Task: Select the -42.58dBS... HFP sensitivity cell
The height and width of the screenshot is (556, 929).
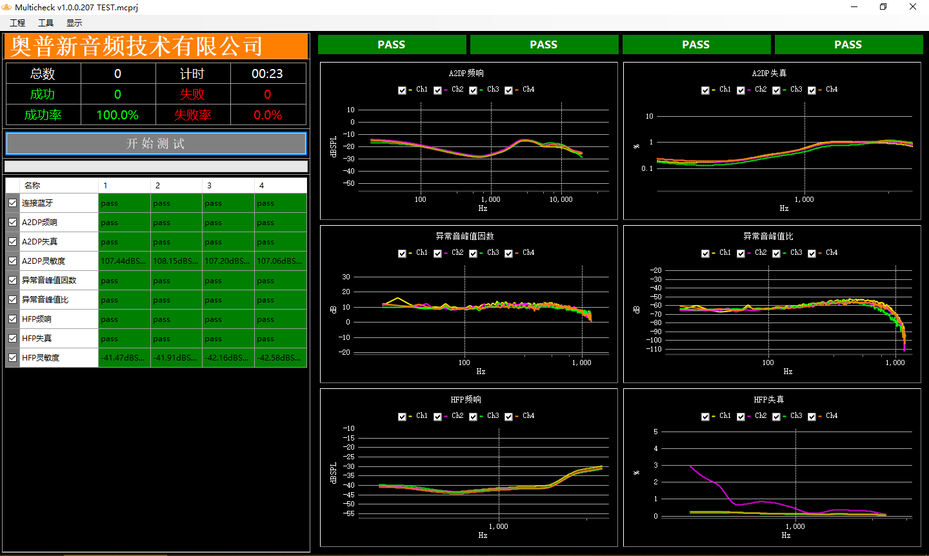Action: click(x=280, y=357)
